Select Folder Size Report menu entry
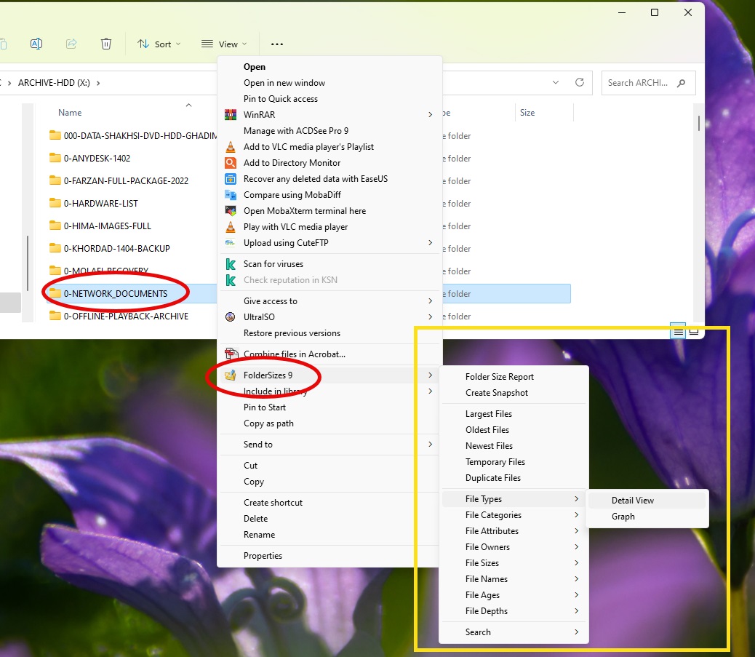This screenshot has height=657, width=755. coord(499,377)
